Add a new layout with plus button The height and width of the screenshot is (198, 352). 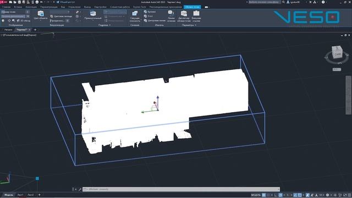pos(39,195)
